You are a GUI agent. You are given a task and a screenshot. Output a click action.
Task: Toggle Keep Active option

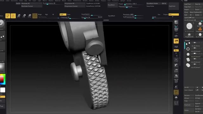click(150, 6)
